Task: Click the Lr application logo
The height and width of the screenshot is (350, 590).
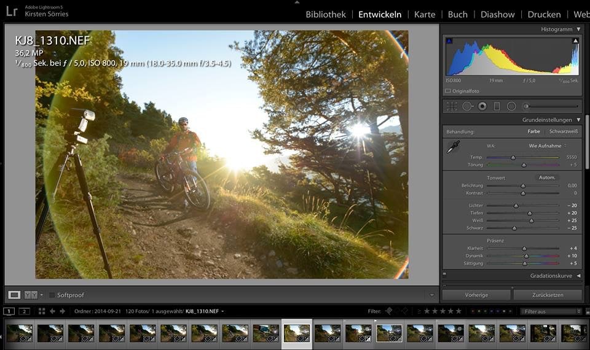Action: coord(12,11)
